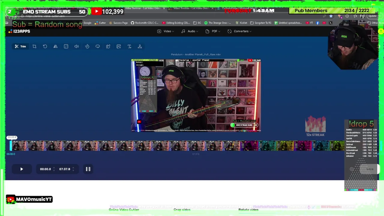
Task: Open the Editing Existing CDL bookmark
Action: [x=176, y=23]
